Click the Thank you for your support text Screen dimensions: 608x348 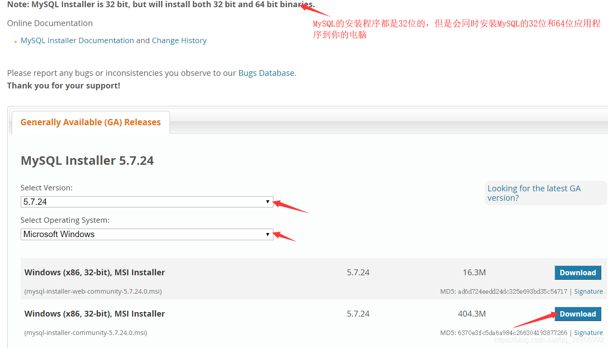point(63,85)
